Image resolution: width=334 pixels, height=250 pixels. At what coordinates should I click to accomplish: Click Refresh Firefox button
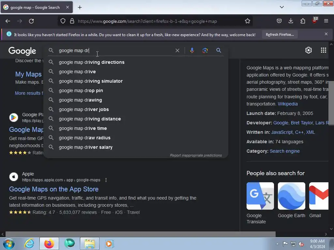tap(280, 35)
